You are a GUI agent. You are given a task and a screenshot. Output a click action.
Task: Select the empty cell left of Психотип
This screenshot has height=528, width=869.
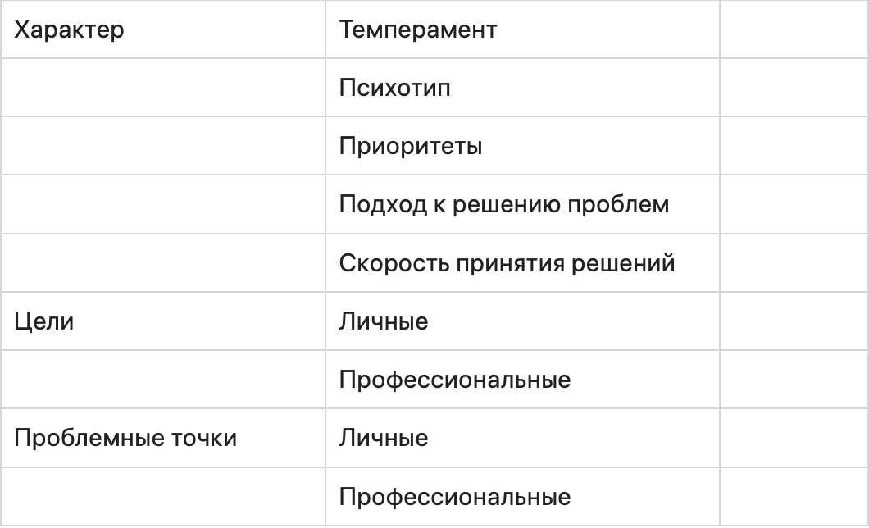(162, 88)
